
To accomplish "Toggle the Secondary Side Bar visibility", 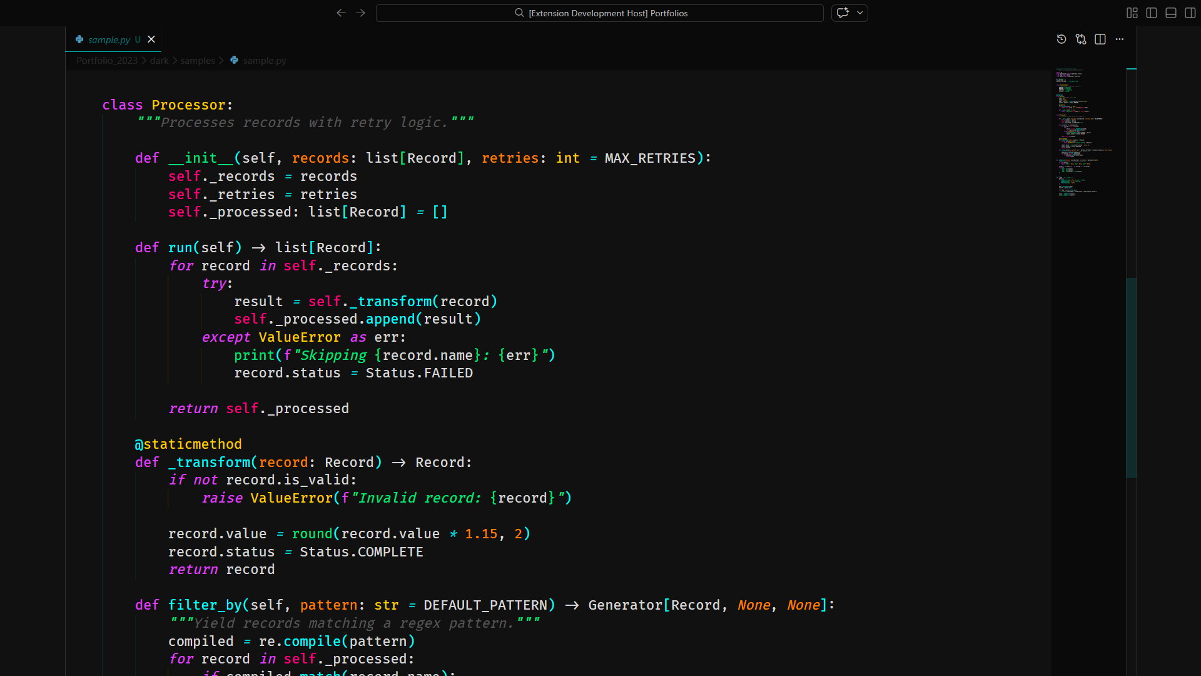I will pos(1190,13).
